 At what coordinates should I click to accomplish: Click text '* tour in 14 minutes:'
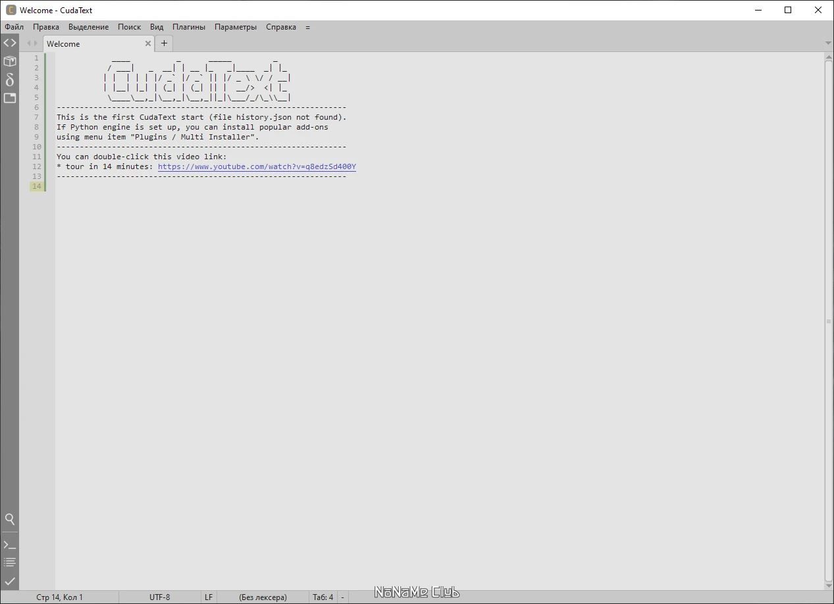(105, 166)
